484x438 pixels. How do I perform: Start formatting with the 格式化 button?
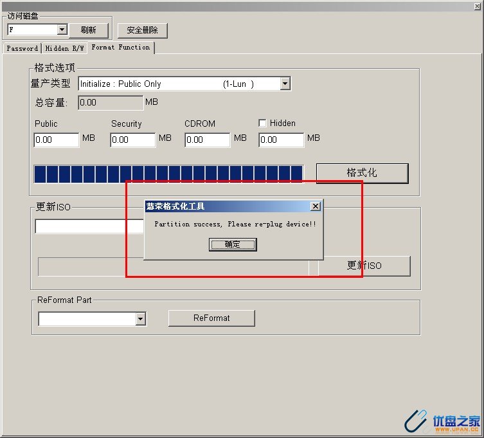click(362, 173)
